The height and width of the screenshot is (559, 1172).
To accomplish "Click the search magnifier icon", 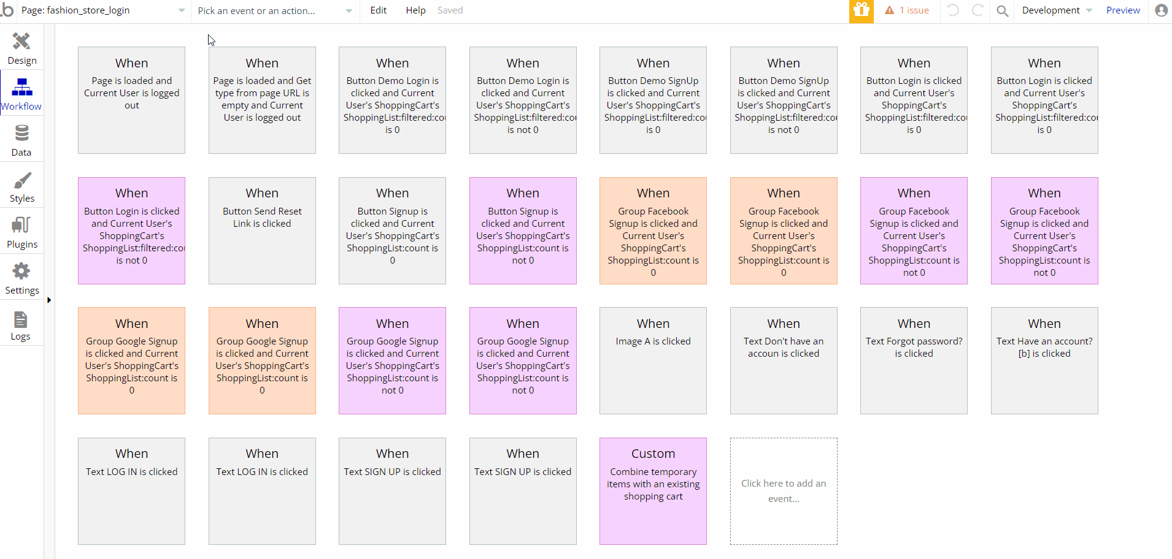I will pyautogui.click(x=1003, y=11).
